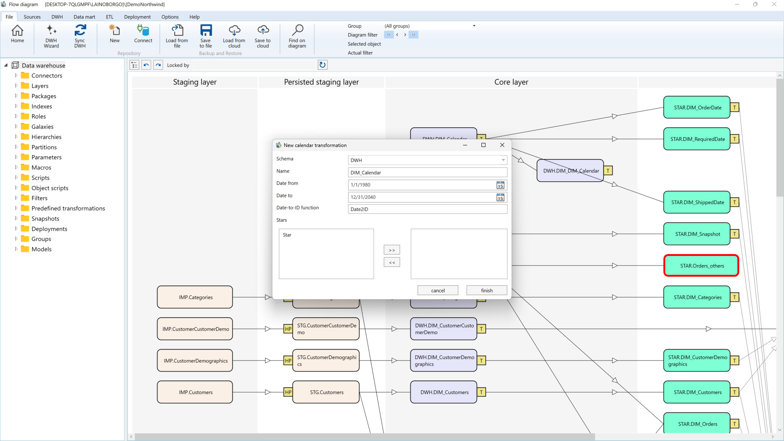Open the DWH menu
The height and width of the screenshot is (441, 784).
pos(57,17)
